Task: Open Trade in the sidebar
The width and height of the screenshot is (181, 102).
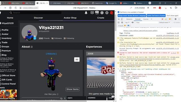Action: [5, 42]
